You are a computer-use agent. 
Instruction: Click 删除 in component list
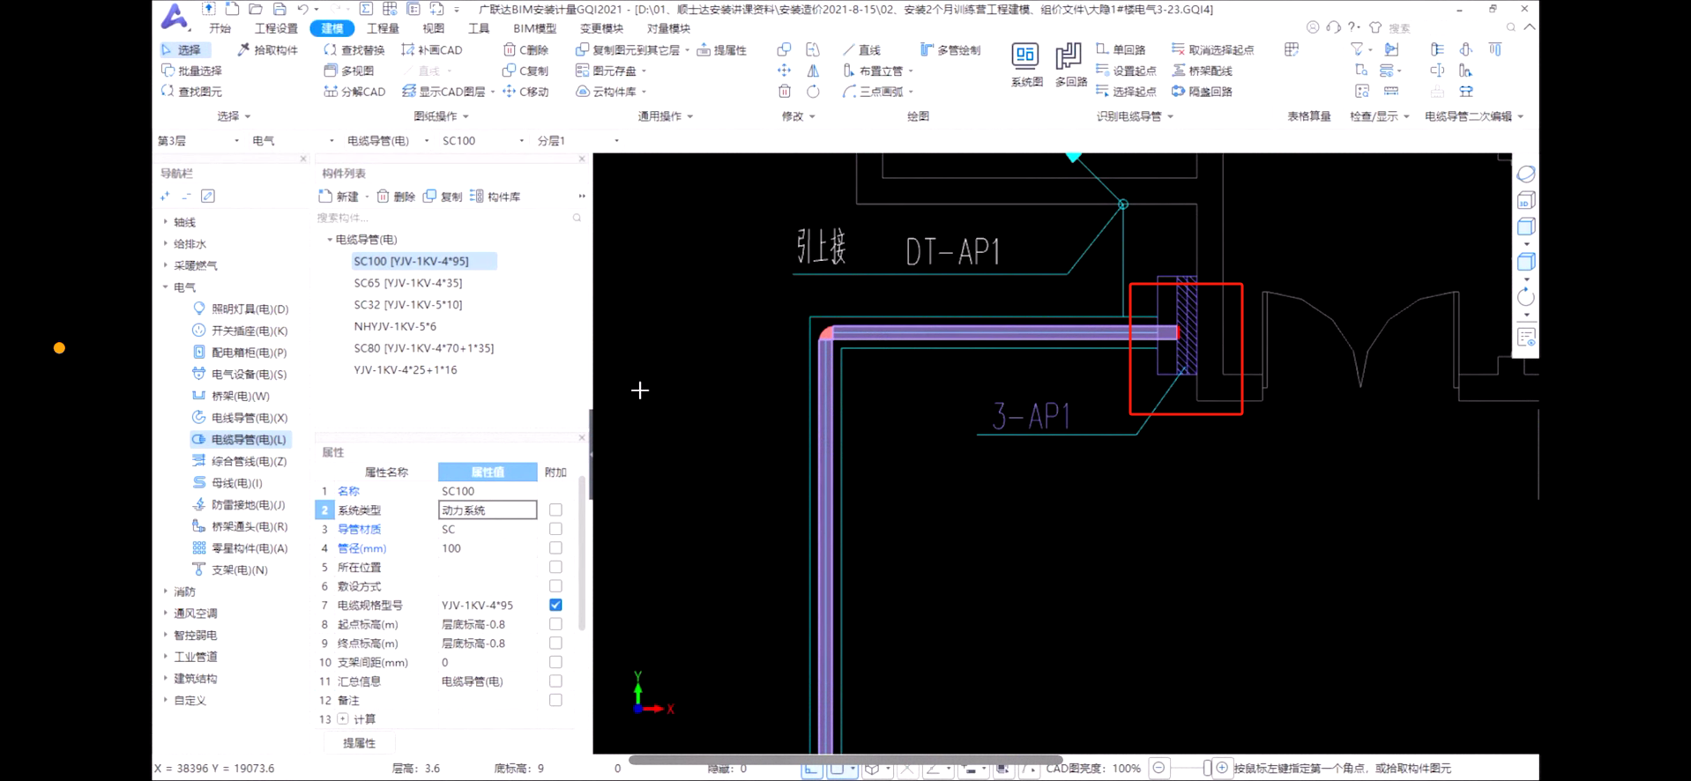pyautogui.click(x=396, y=197)
